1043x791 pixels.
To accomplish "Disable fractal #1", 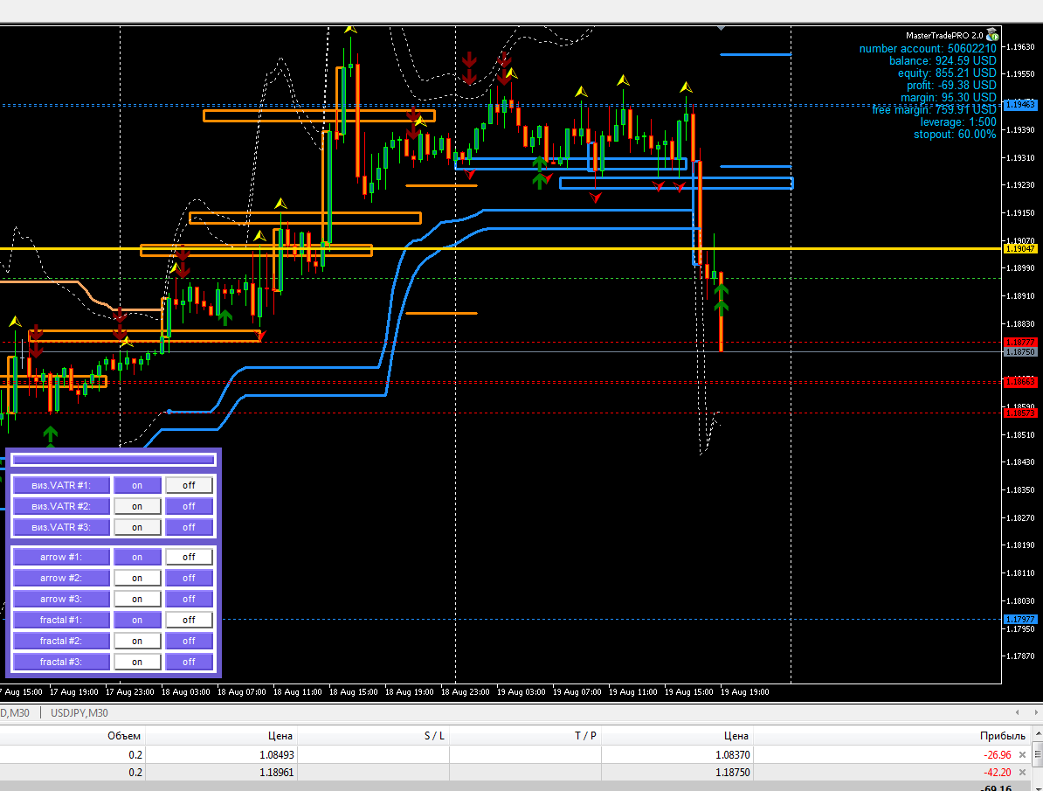I will tap(189, 620).
